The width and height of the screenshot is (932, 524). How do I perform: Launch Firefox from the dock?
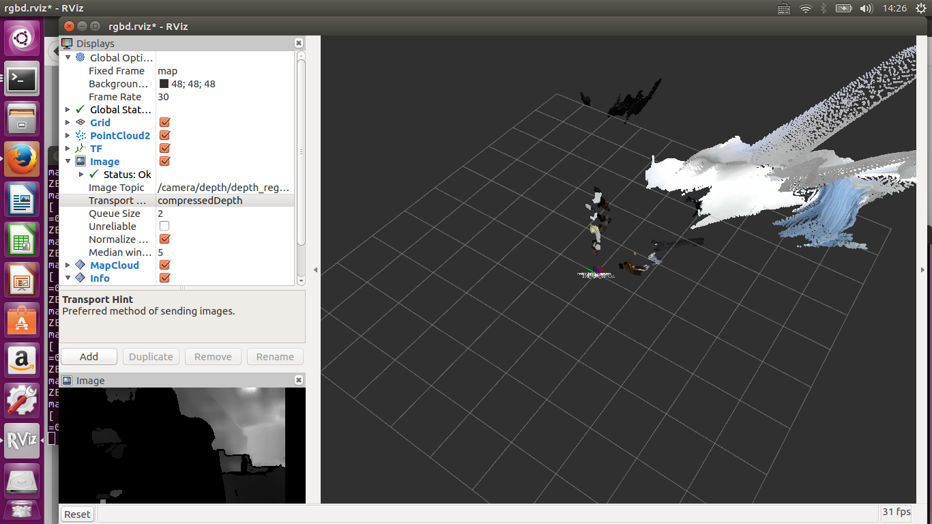click(22, 160)
